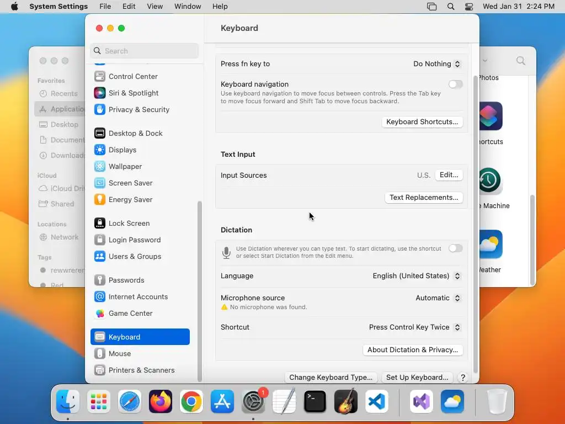
Task: Launch Google Chrome from the Dock
Action: tap(191, 401)
